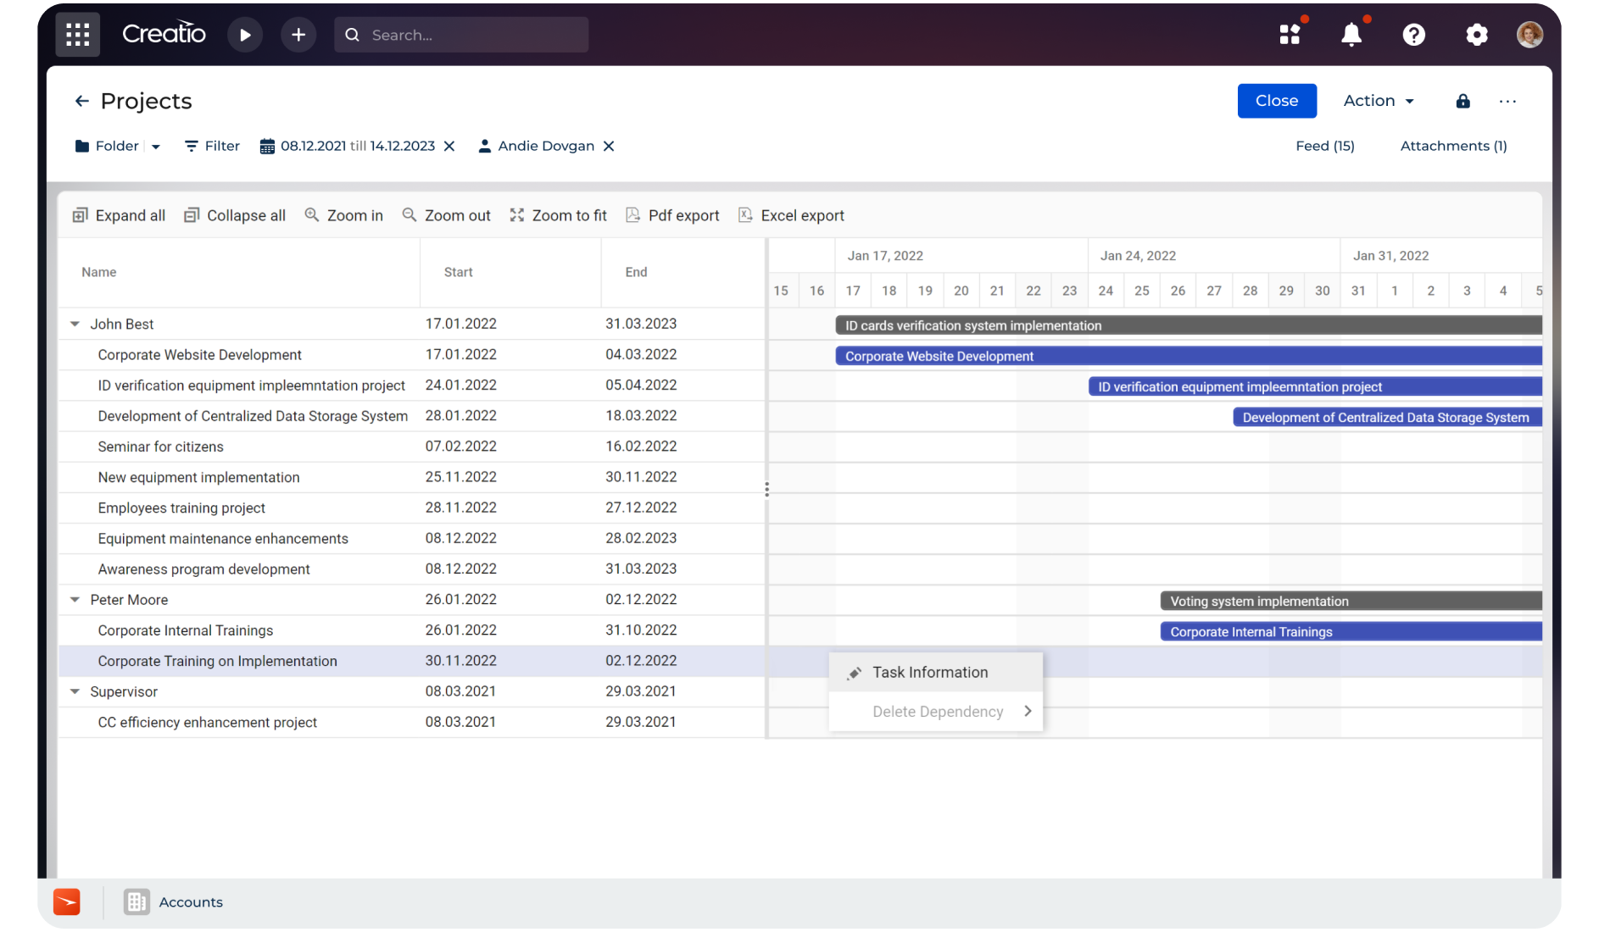This screenshot has height=932, width=1599.
Task: Click the Zoom in tool
Action: pyautogui.click(x=344, y=215)
